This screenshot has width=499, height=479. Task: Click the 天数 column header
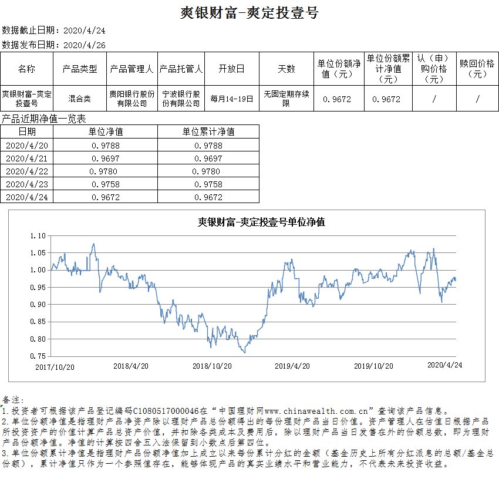[x=286, y=69]
